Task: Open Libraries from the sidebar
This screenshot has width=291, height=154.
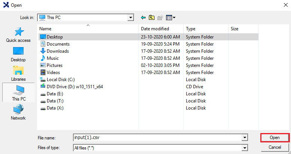Action: pyautogui.click(x=18, y=74)
